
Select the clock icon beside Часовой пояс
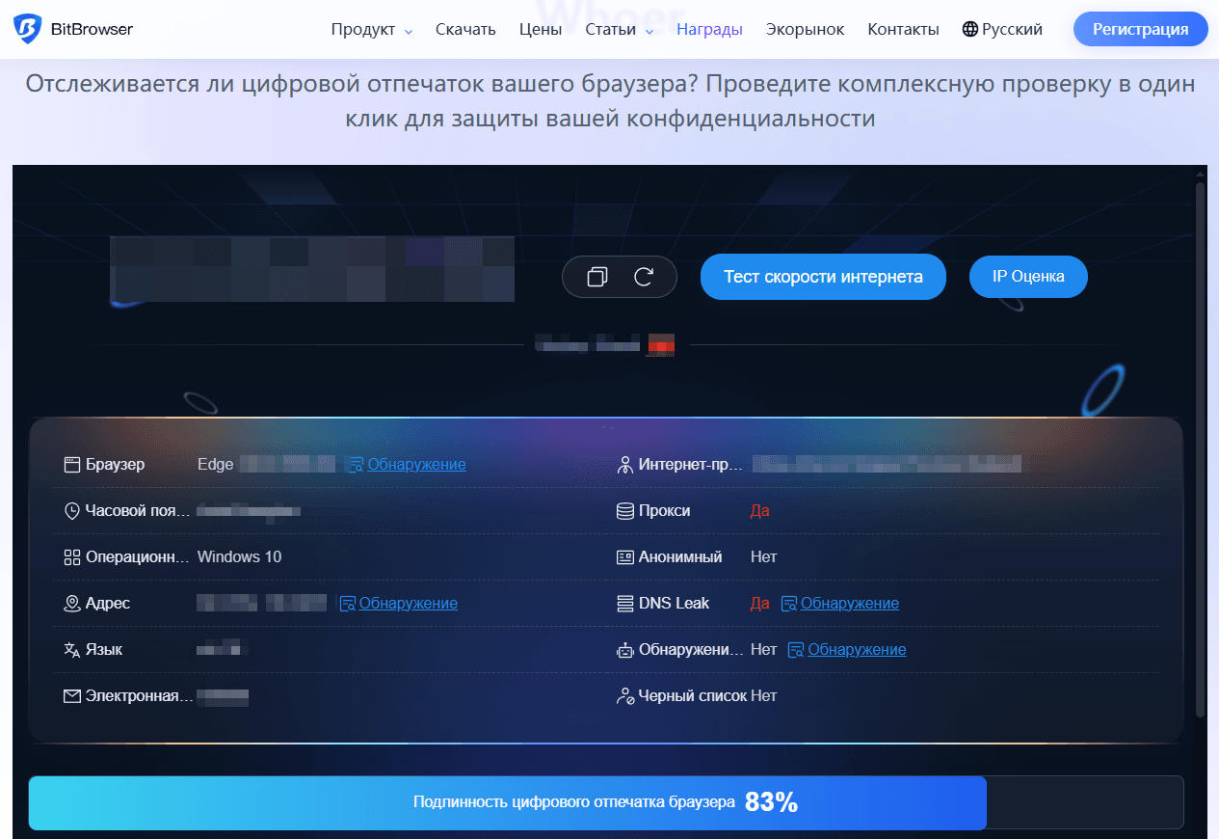tap(72, 510)
